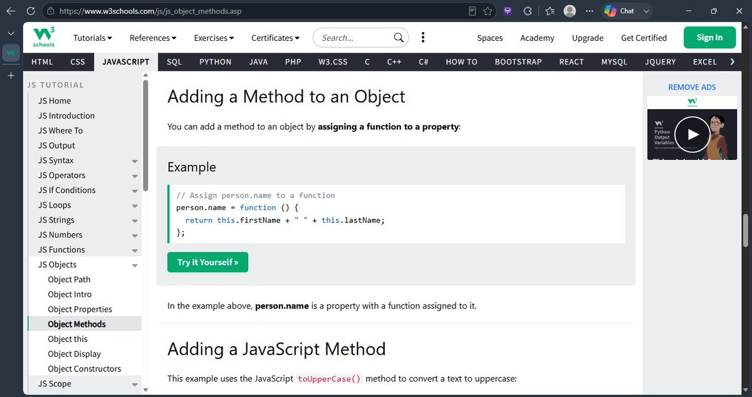752x397 pixels.
Task: Open JS Functions in the sidebar
Action: pos(61,250)
